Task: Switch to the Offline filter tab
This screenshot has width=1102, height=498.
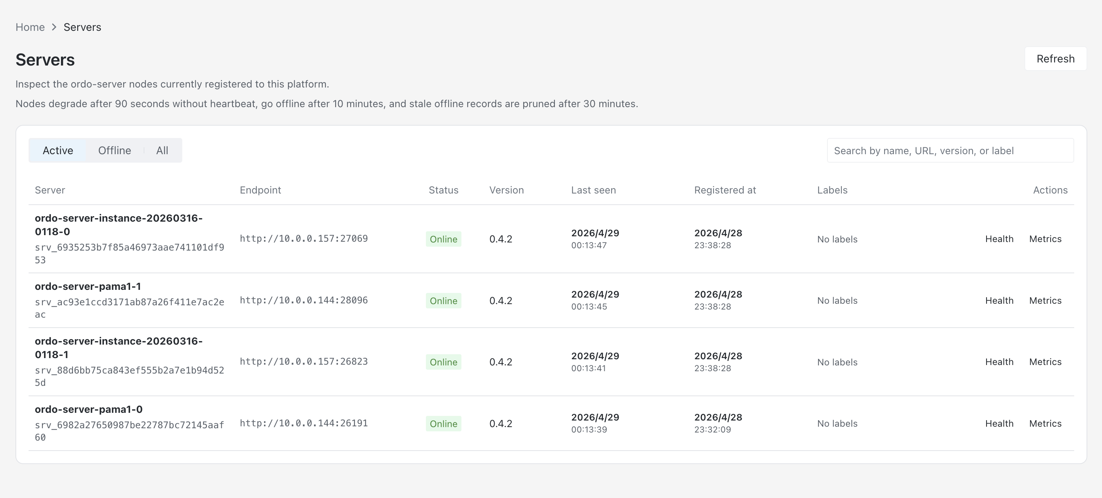Action: 114,150
